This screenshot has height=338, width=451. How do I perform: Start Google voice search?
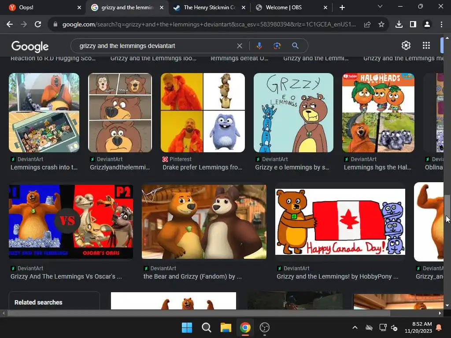pyautogui.click(x=259, y=46)
